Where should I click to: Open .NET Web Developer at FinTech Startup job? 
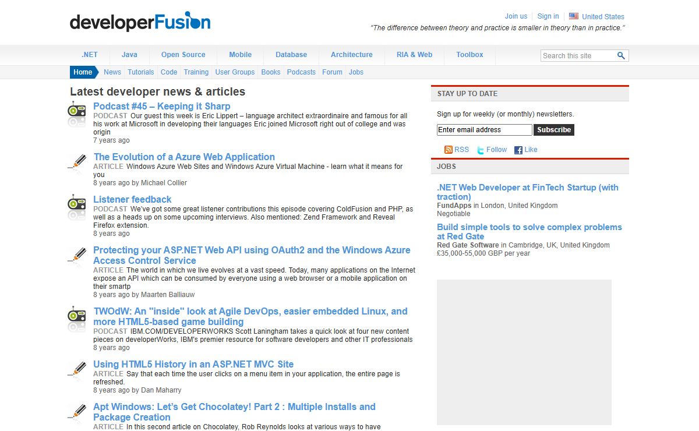pyautogui.click(x=528, y=192)
